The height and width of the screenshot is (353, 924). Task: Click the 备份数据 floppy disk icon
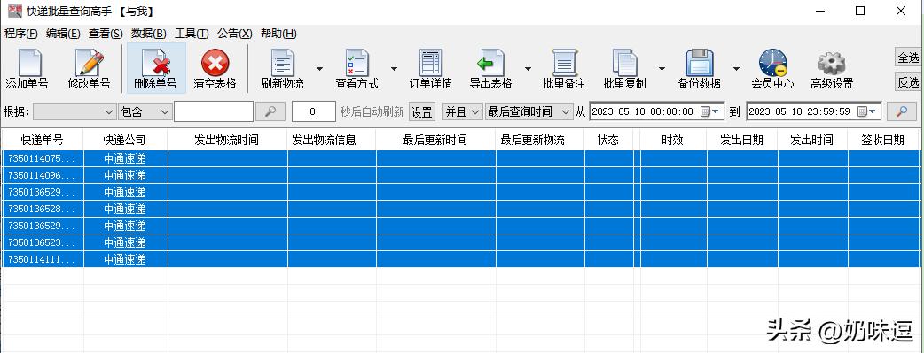700,62
